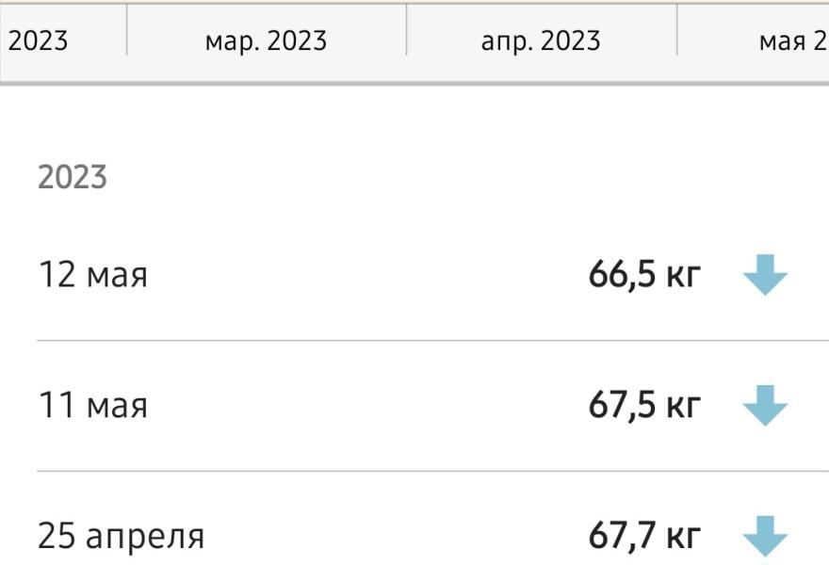Click the divider between мар. and апр. 2023
829x565 pixels.
(x=407, y=29)
